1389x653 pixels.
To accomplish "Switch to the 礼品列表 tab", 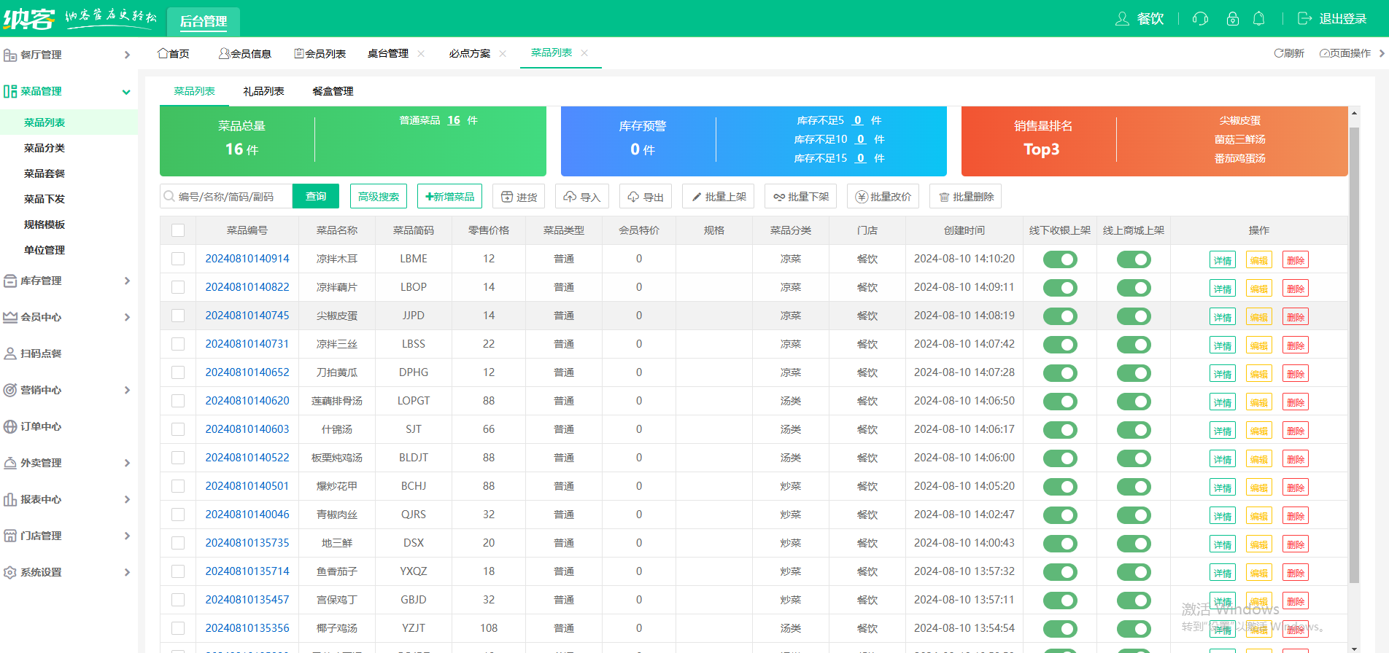I will [263, 91].
